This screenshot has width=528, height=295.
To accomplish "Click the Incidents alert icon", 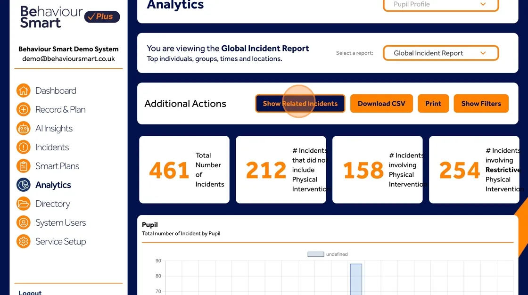I will pos(23,147).
